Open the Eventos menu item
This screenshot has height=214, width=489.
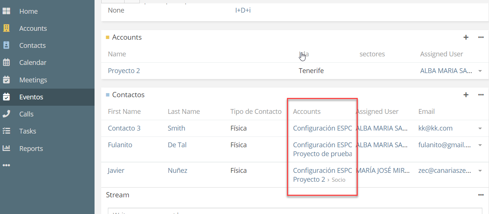31,97
